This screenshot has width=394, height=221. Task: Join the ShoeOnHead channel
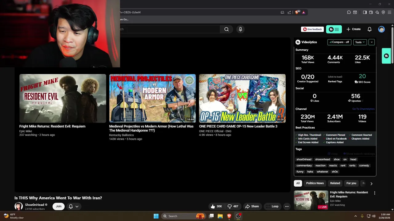click(58, 206)
